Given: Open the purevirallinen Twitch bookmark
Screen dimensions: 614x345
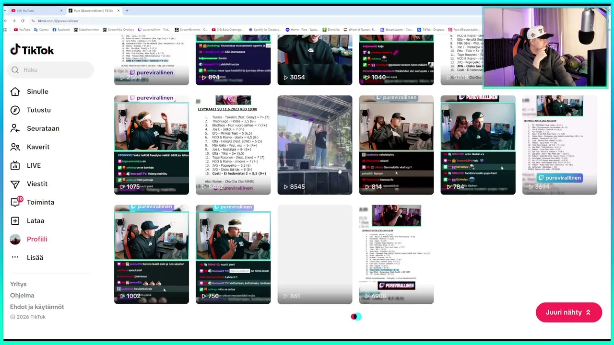Looking at the screenshot, I should click(154, 30).
